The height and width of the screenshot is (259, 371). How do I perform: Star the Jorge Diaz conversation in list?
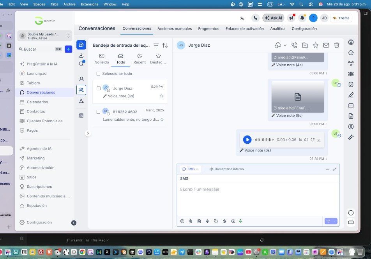tap(162, 96)
